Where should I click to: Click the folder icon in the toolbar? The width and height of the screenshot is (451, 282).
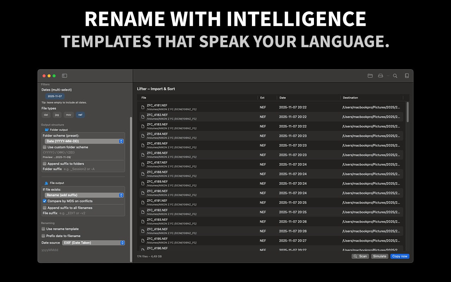click(370, 76)
